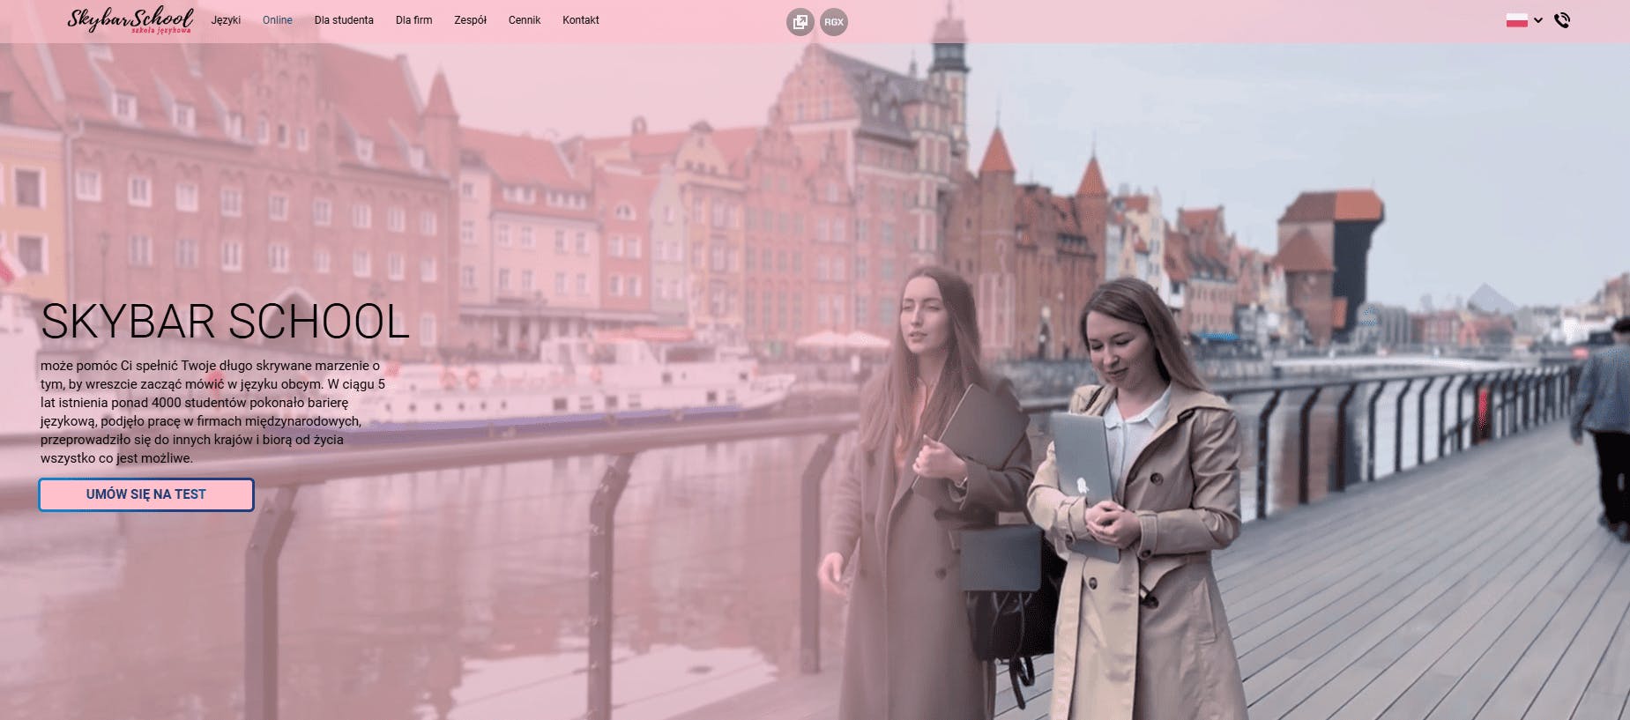Select the Dla firm menu item
1630x720 pixels.
[414, 20]
